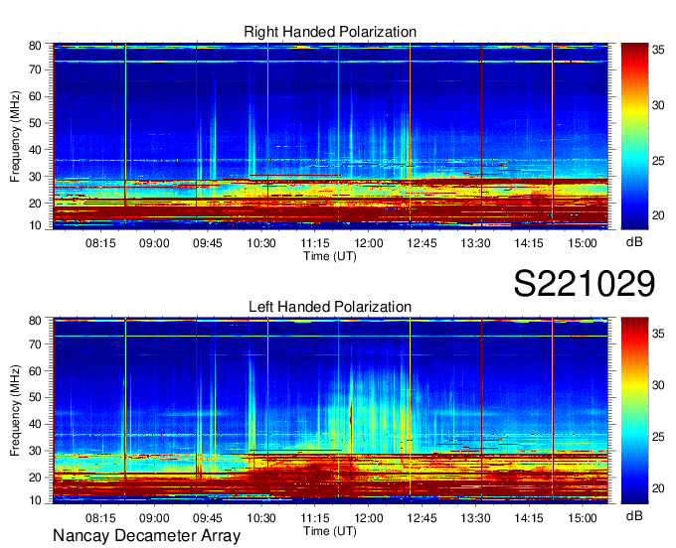Click the 50 MHz tick on Right Handed plot
676x548 pixels.
pyautogui.click(x=35, y=123)
